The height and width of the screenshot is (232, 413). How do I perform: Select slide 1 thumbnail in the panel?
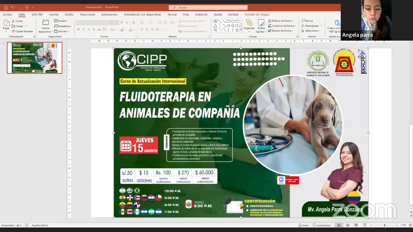pyautogui.click(x=35, y=58)
